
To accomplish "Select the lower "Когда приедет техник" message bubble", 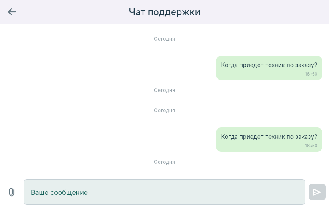I will tap(269, 140).
